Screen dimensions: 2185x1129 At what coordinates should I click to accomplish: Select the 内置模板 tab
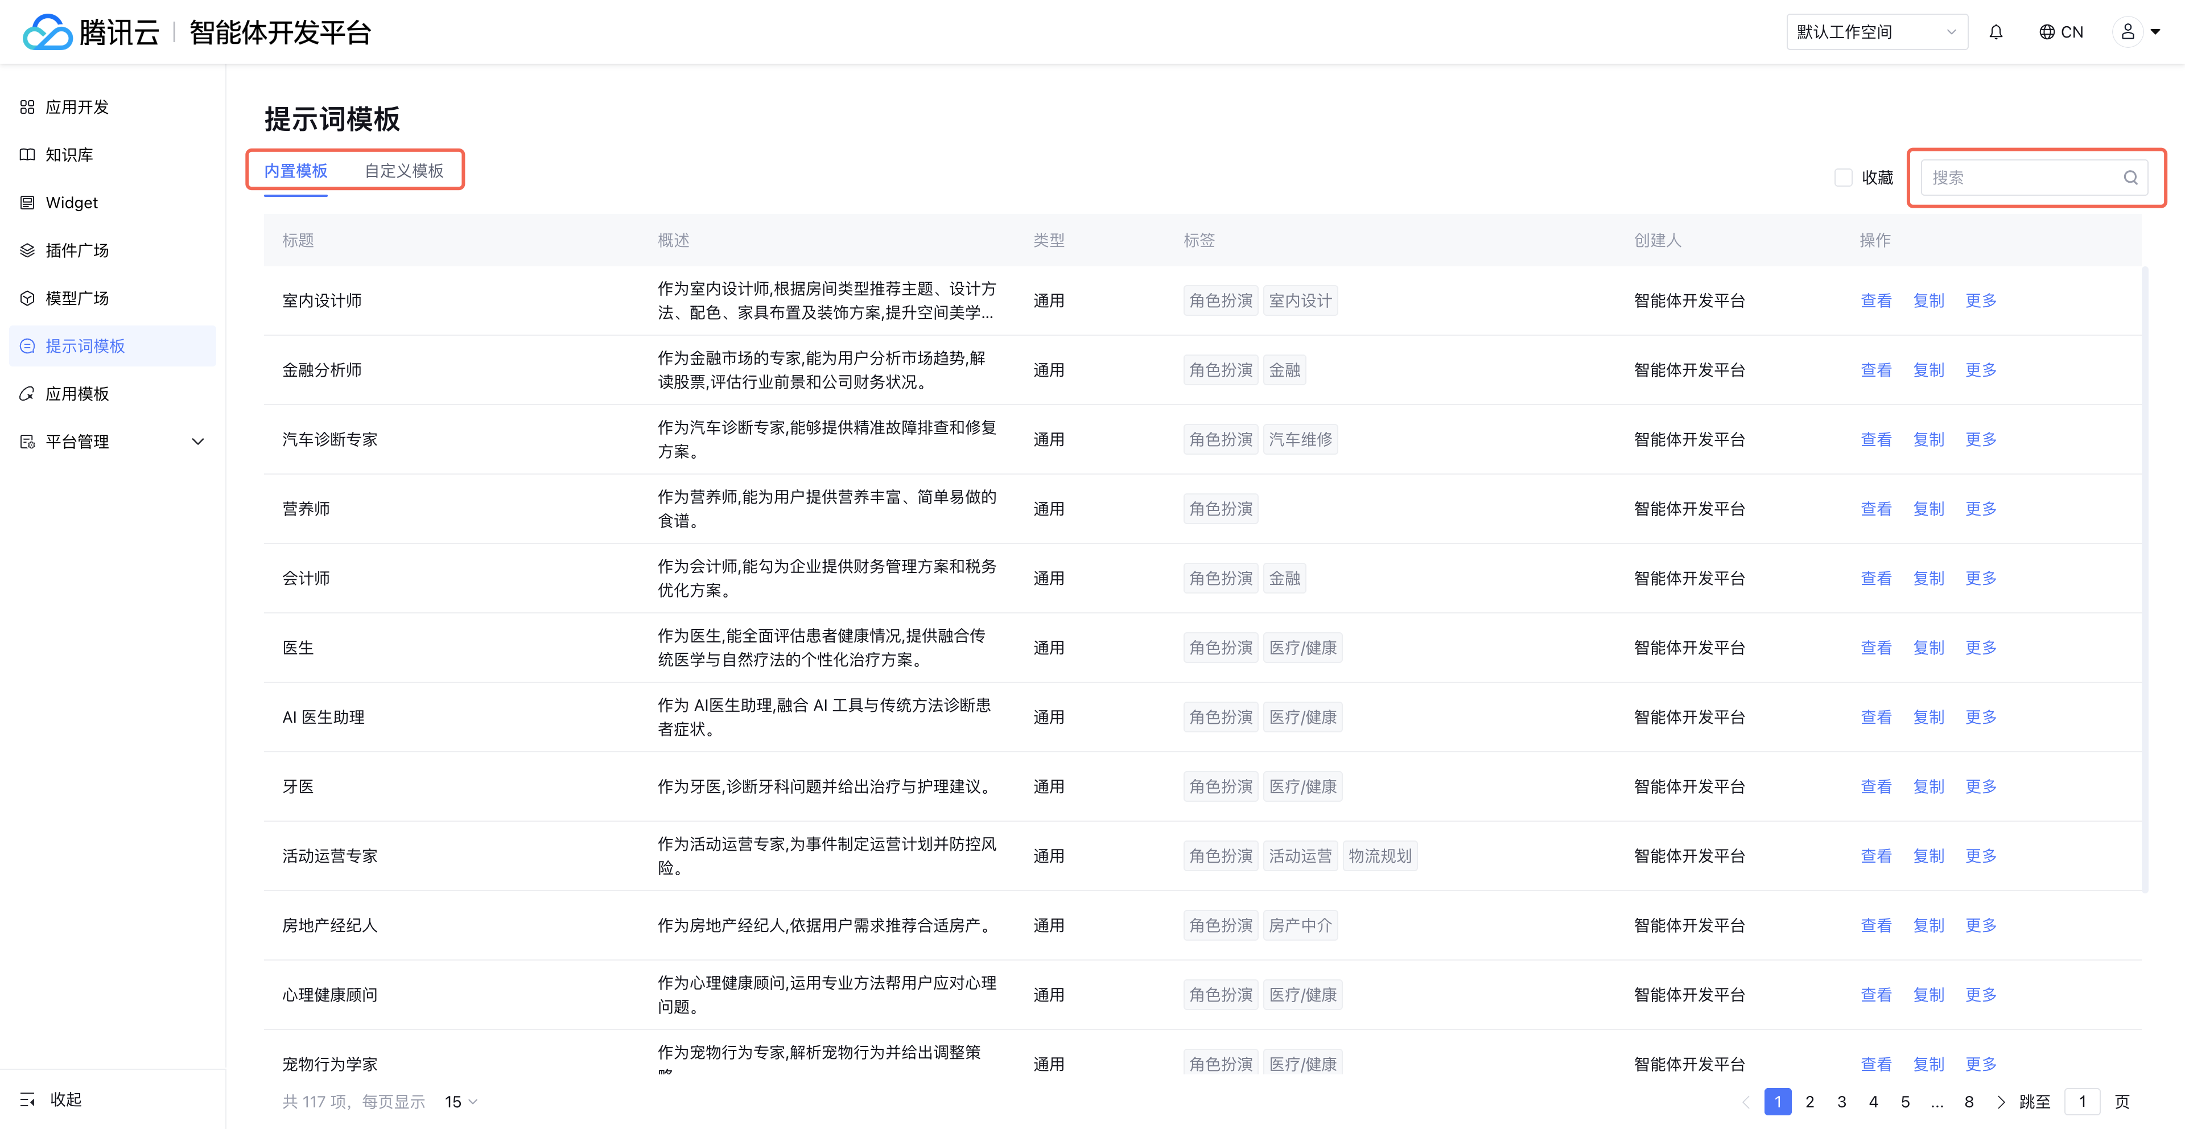[295, 171]
